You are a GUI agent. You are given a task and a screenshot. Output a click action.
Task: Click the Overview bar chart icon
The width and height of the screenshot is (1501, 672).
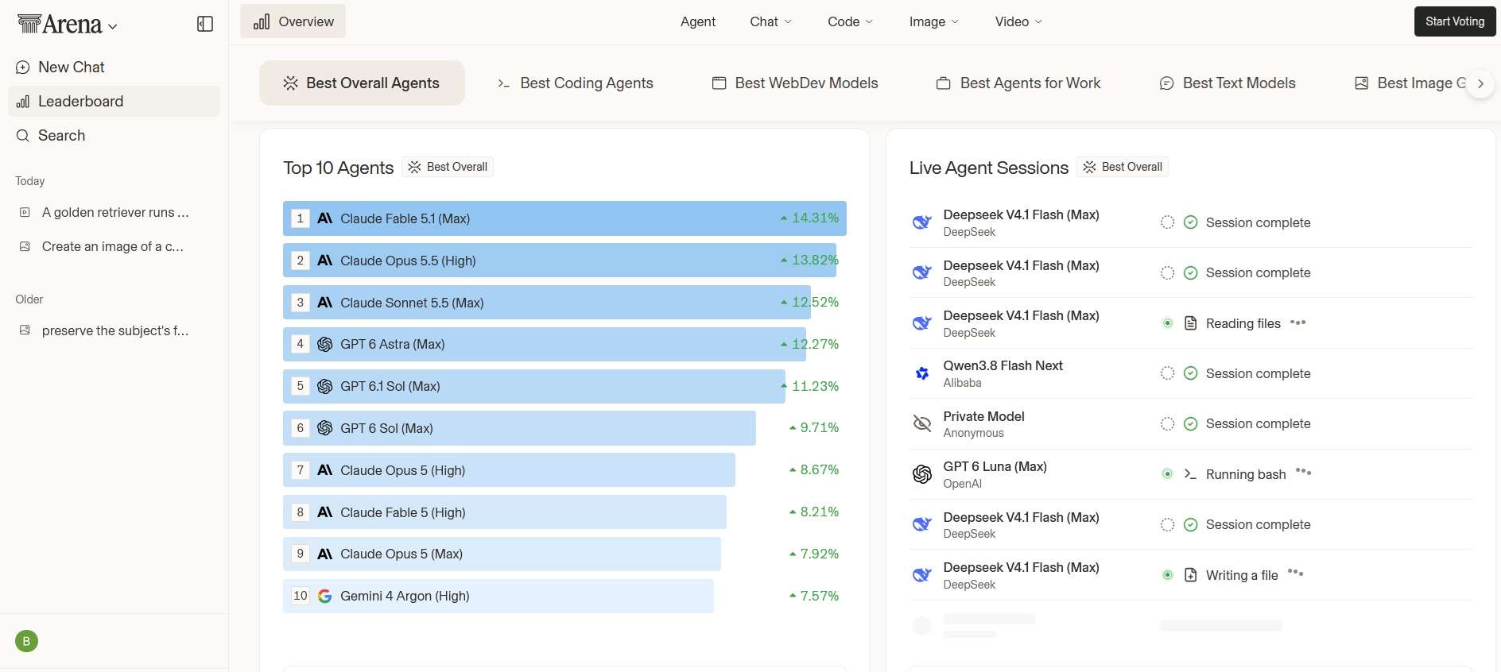pyautogui.click(x=262, y=21)
